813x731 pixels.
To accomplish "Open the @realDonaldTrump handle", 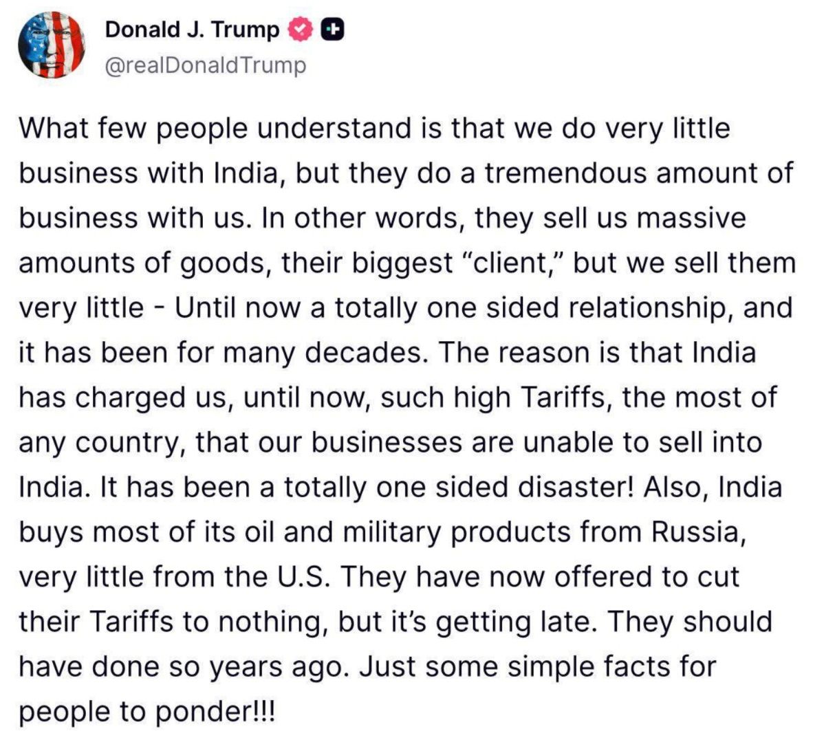I will pos(204,65).
